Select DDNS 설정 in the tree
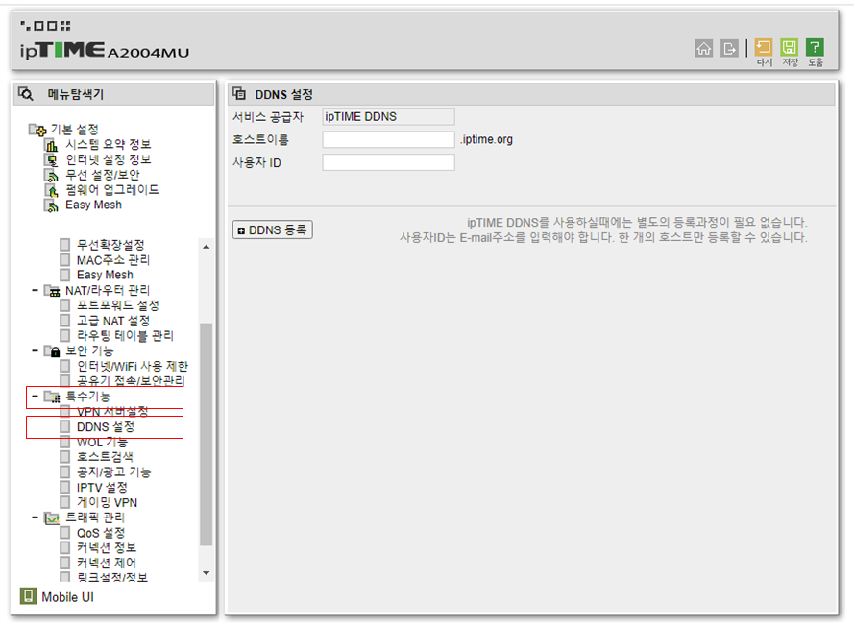 [x=105, y=427]
